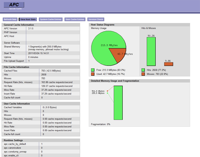200x157 pixels.
Task: Click the Memory Usage chart title
Action: pos(99,28)
